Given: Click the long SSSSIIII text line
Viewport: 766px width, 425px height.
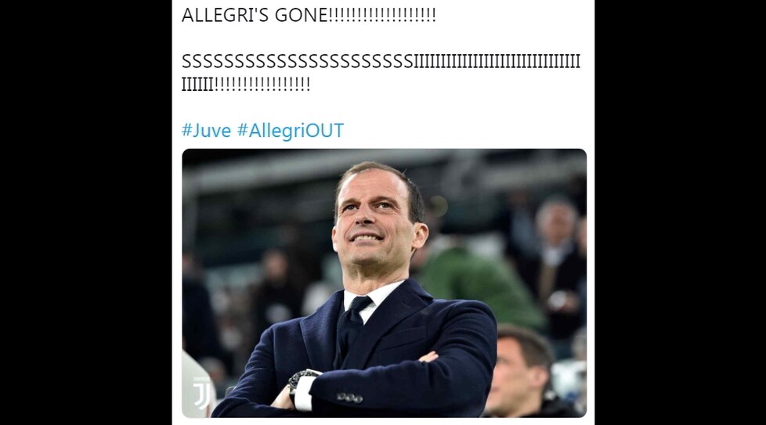Looking at the screenshot, I should (x=381, y=62).
